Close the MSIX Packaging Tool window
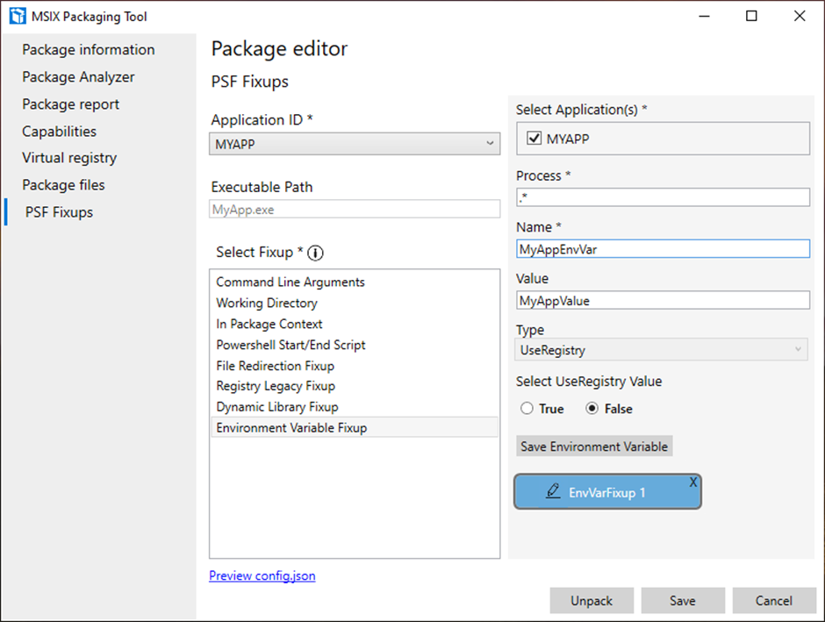This screenshot has width=825, height=622. pos(800,16)
